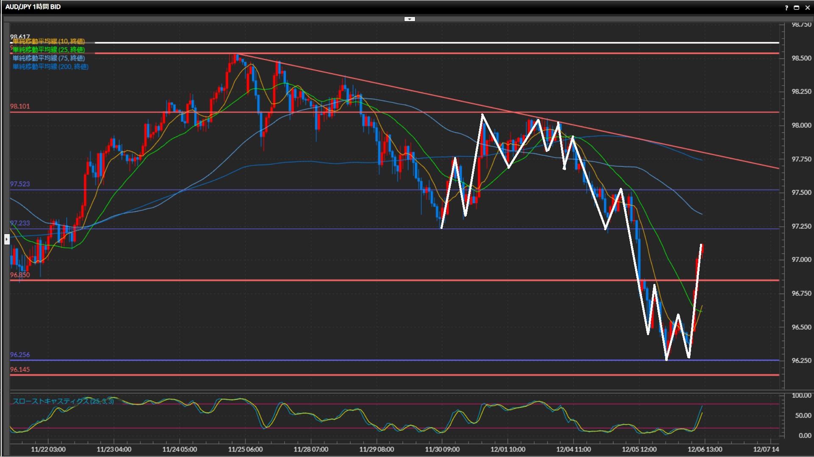Close the AUD/JPY chart window
This screenshot has height=457, width=814.
(808, 8)
